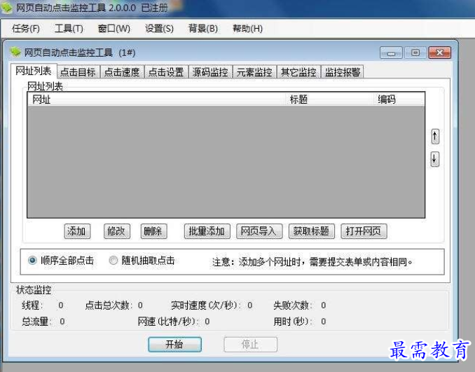This screenshot has width=475, height=372.
Task: Click the 打开网页 button
Action: pyautogui.click(x=364, y=231)
